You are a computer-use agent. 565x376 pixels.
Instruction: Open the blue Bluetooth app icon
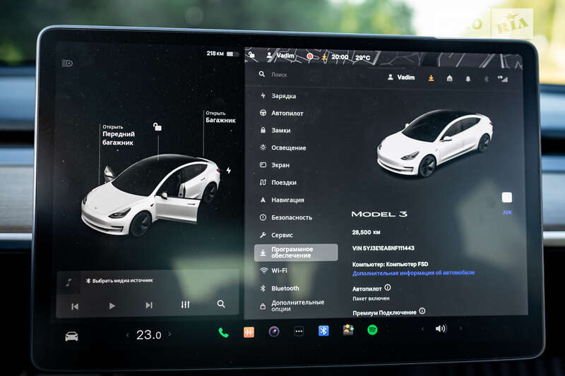pyautogui.click(x=323, y=330)
